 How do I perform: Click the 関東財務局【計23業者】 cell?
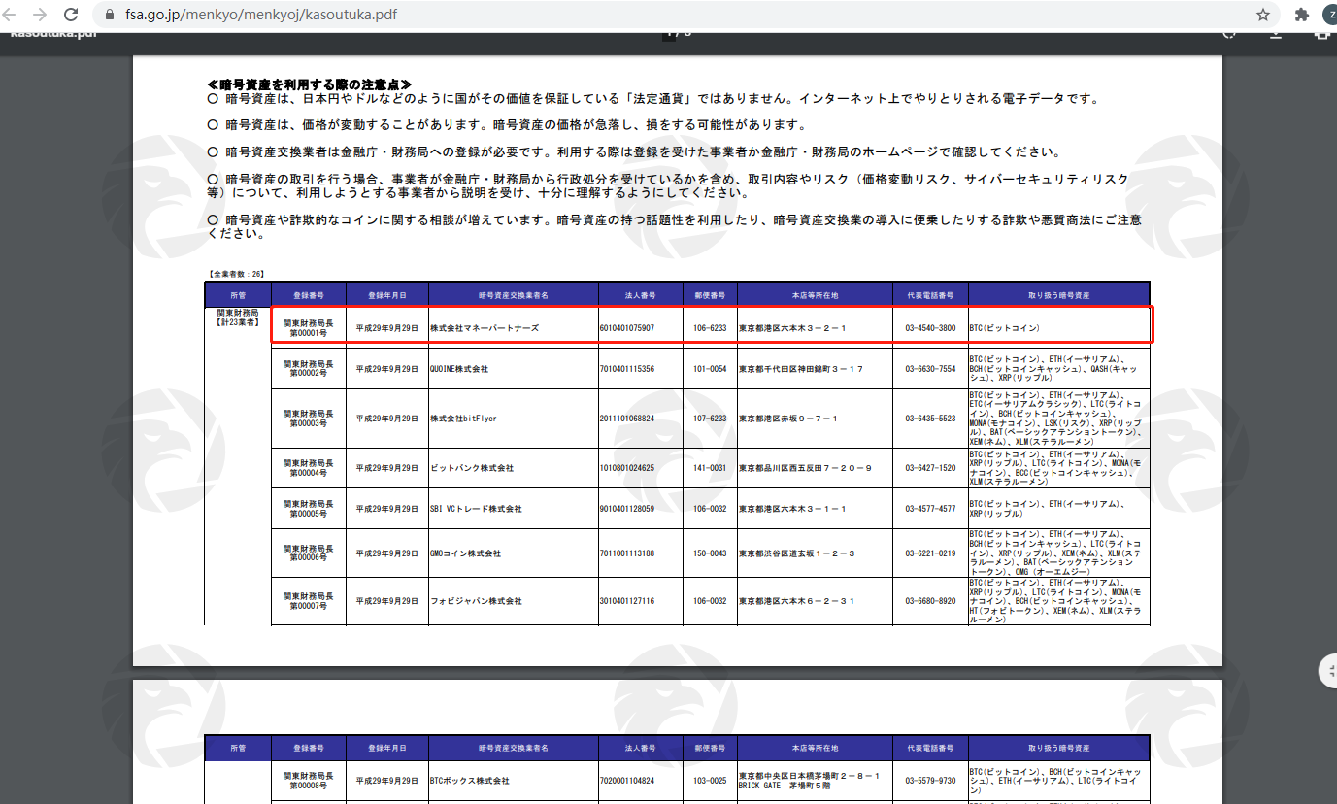[237, 317]
